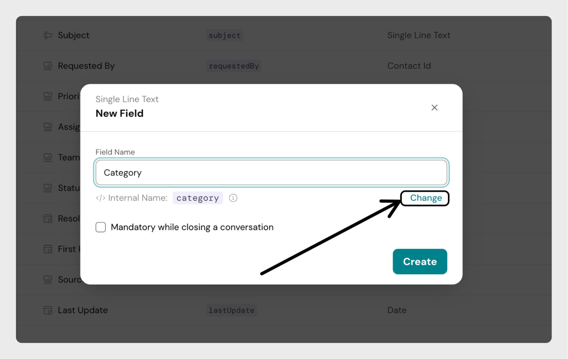This screenshot has height=359, width=568.
Task: Select the Subject field row label
Action: (x=74, y=35)
